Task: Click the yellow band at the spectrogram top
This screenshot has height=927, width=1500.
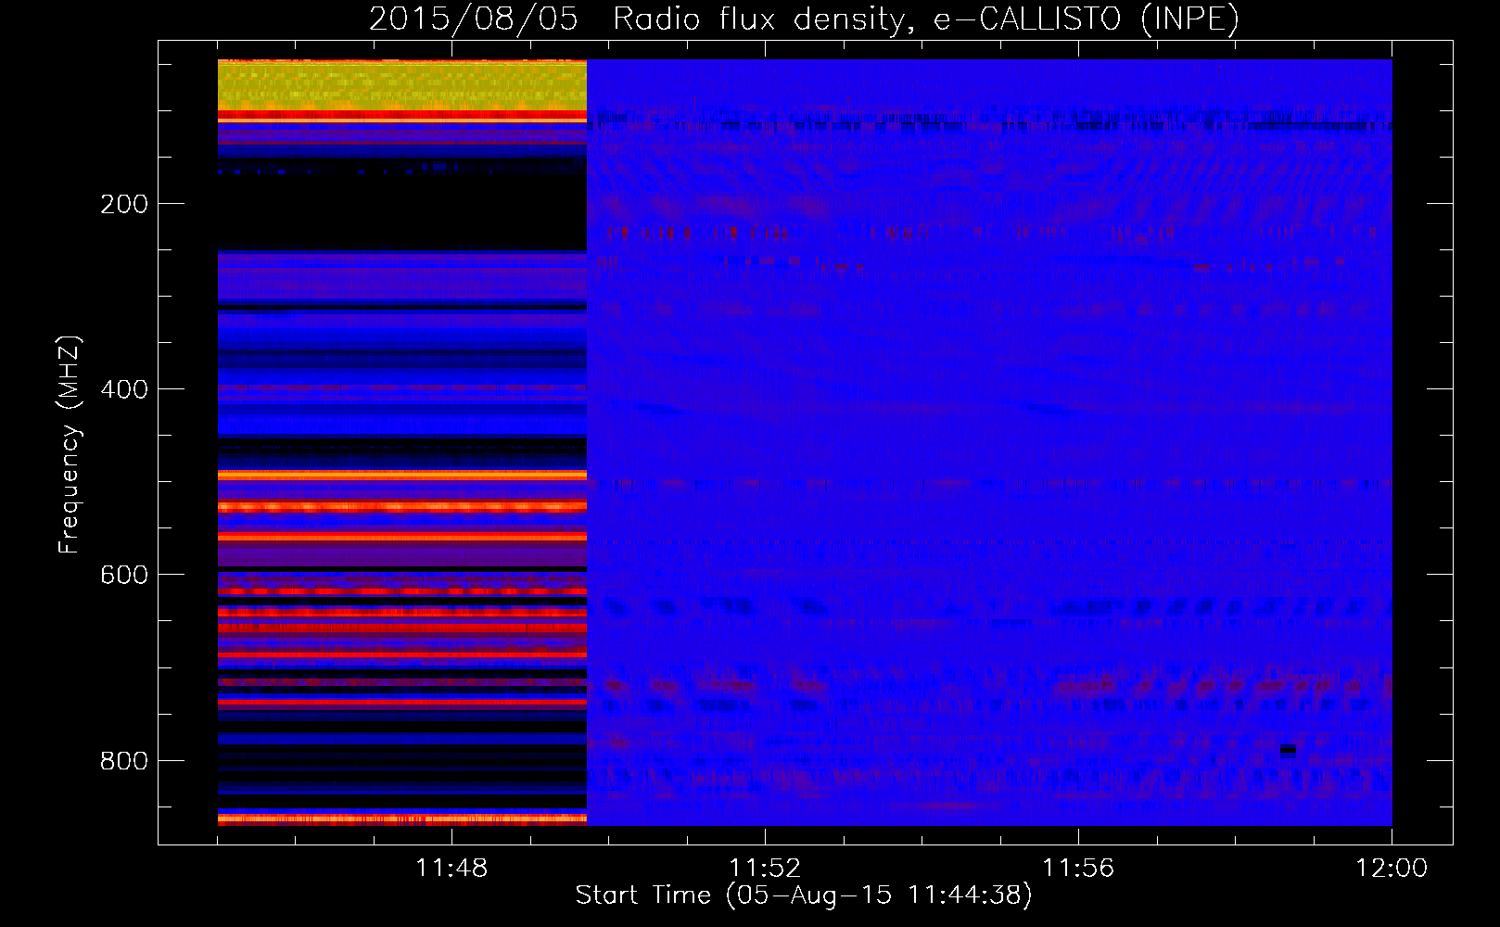Action: [402, 85]
